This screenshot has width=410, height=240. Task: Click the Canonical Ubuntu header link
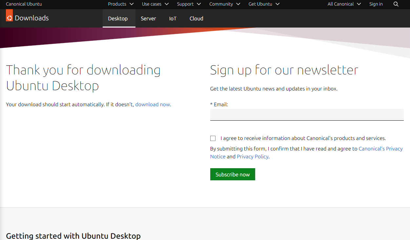click(x=24, y=4)
